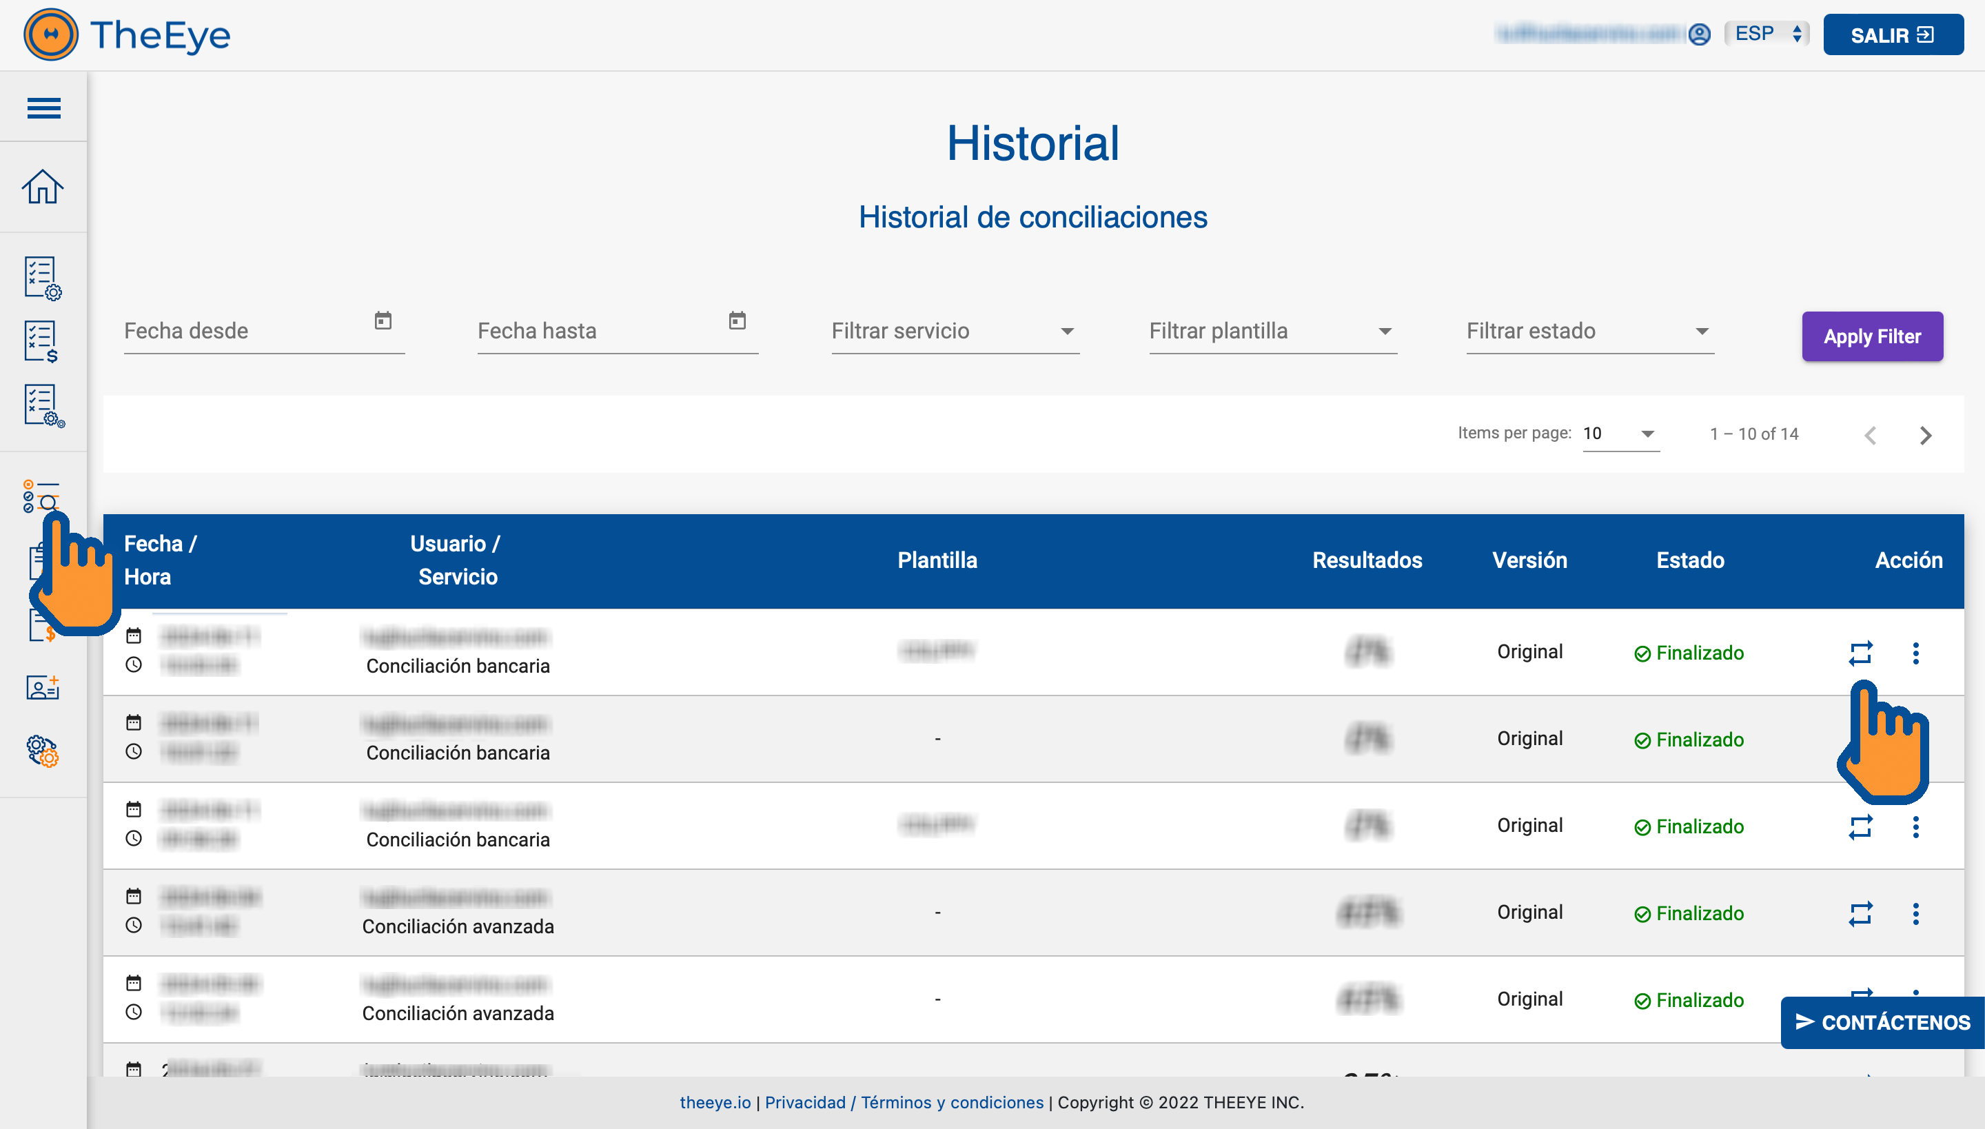Open the Items per page selector
The width and height of the screenshot is (1985, 1129).
(1620, 434)
